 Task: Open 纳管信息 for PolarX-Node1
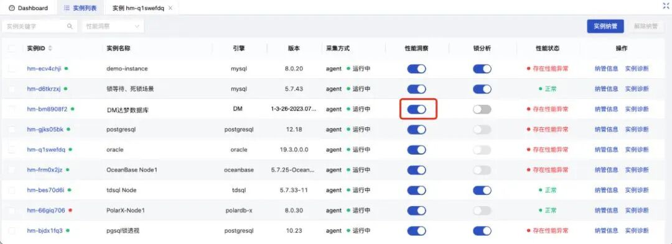(607, 210)
